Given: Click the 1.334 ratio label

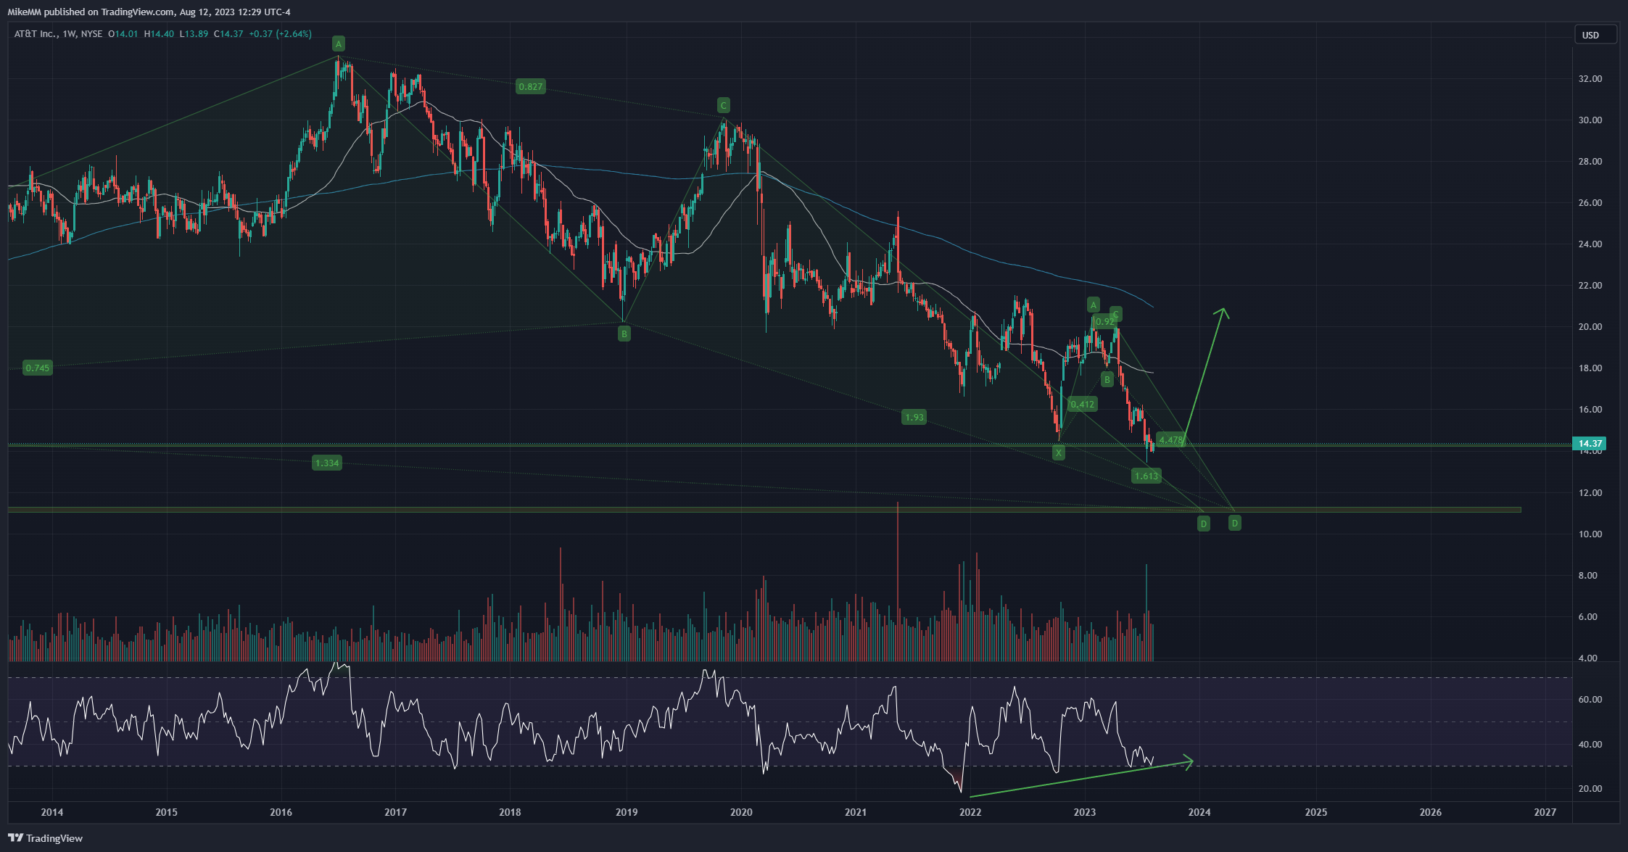Looking at the screenshot, I should [x=327, y=463].
